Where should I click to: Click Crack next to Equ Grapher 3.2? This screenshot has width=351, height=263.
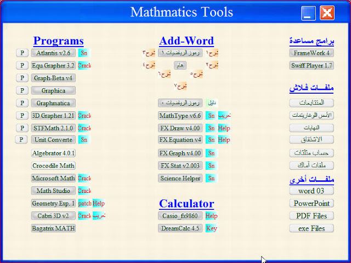[x=84, y=66]
